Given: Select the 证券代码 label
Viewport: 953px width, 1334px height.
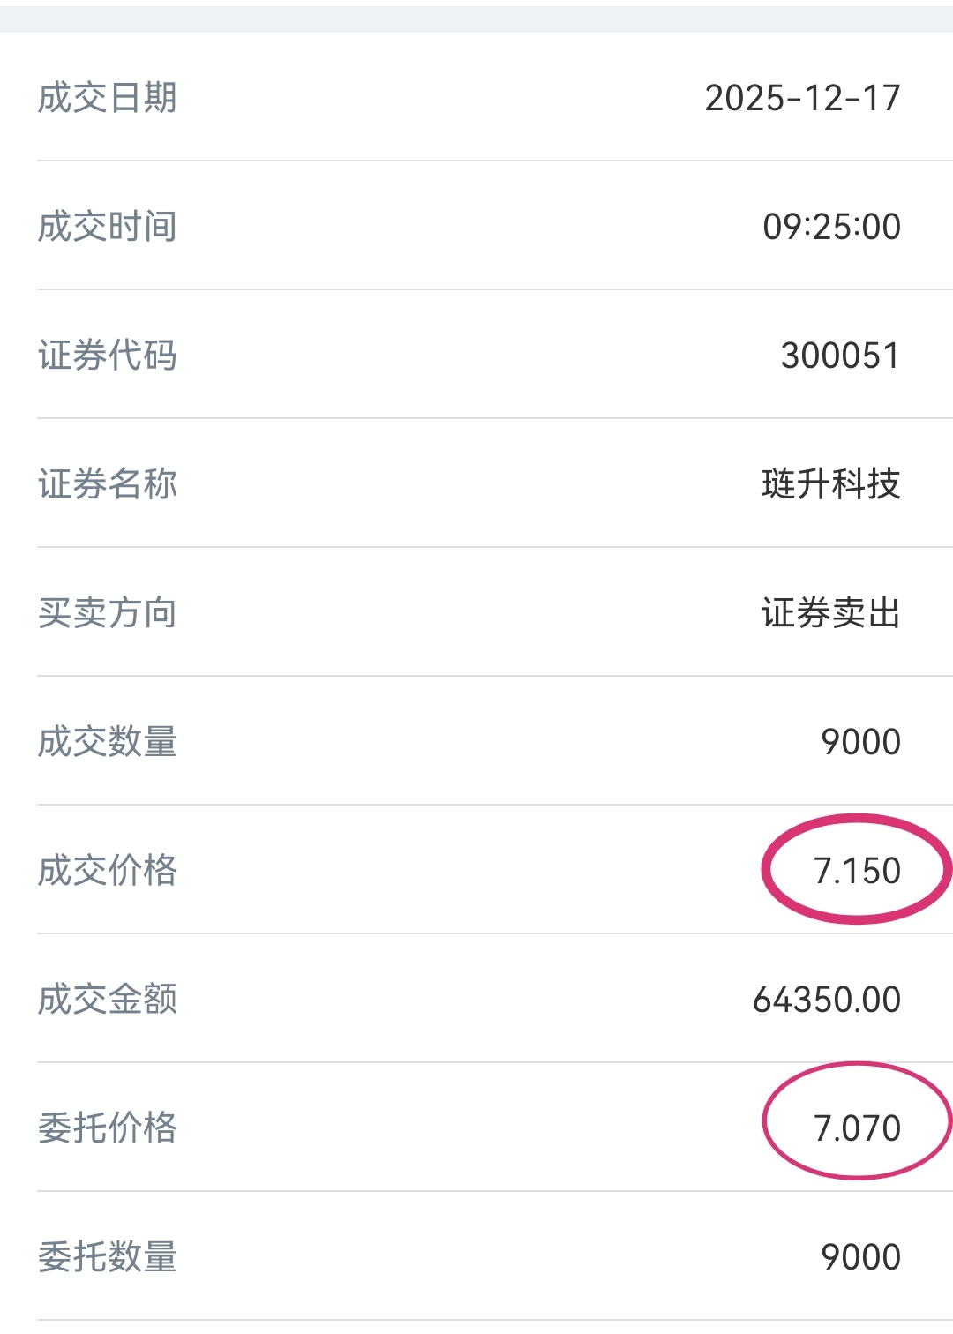Looking at the screenshot, I should point(107,356).
